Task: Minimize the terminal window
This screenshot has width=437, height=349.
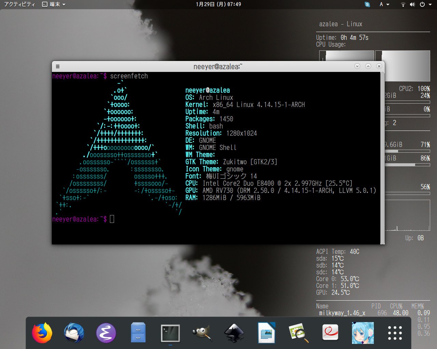Action: coord(357,66)
